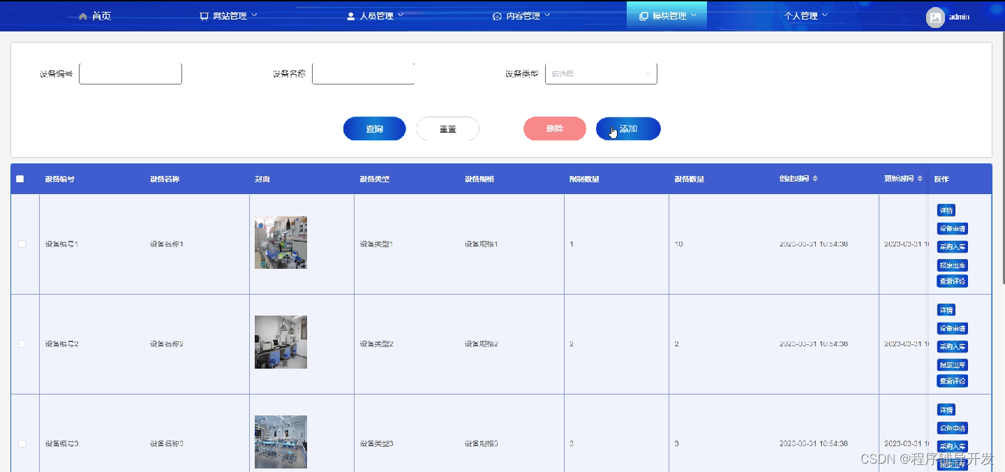Click 设备申请 for the 设备编号1 row
Screen dimensions: 1005x472
[x=953, y=229]
